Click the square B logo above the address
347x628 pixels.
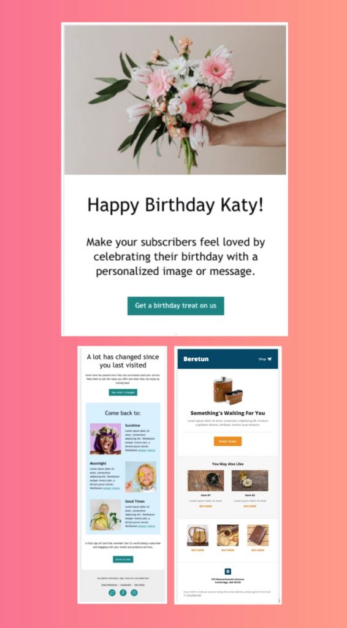[227, 571]
